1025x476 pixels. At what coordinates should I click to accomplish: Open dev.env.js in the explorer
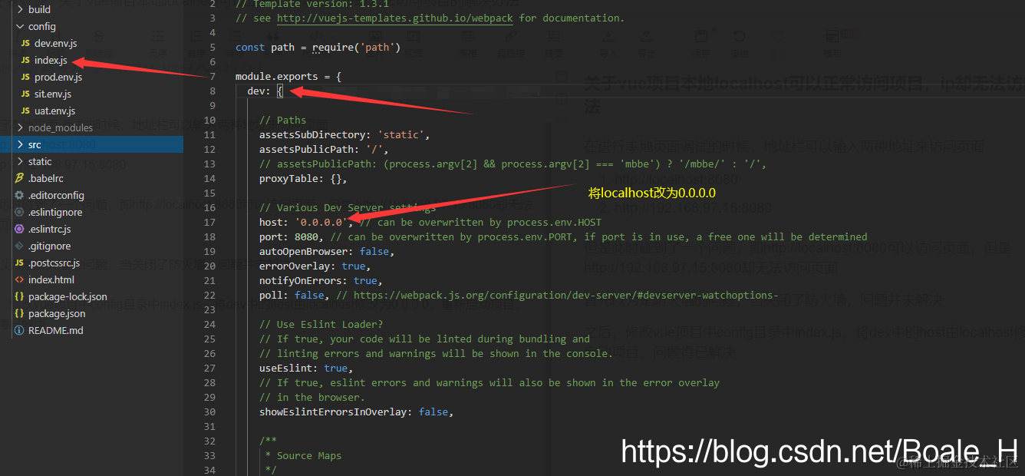coord(55,44)
